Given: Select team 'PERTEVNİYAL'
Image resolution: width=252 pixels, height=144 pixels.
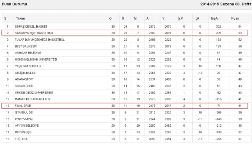Looking at the screenshot, I should click(24, 119).
